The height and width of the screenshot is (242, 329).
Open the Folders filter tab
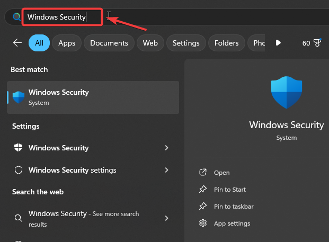point(227,43)
